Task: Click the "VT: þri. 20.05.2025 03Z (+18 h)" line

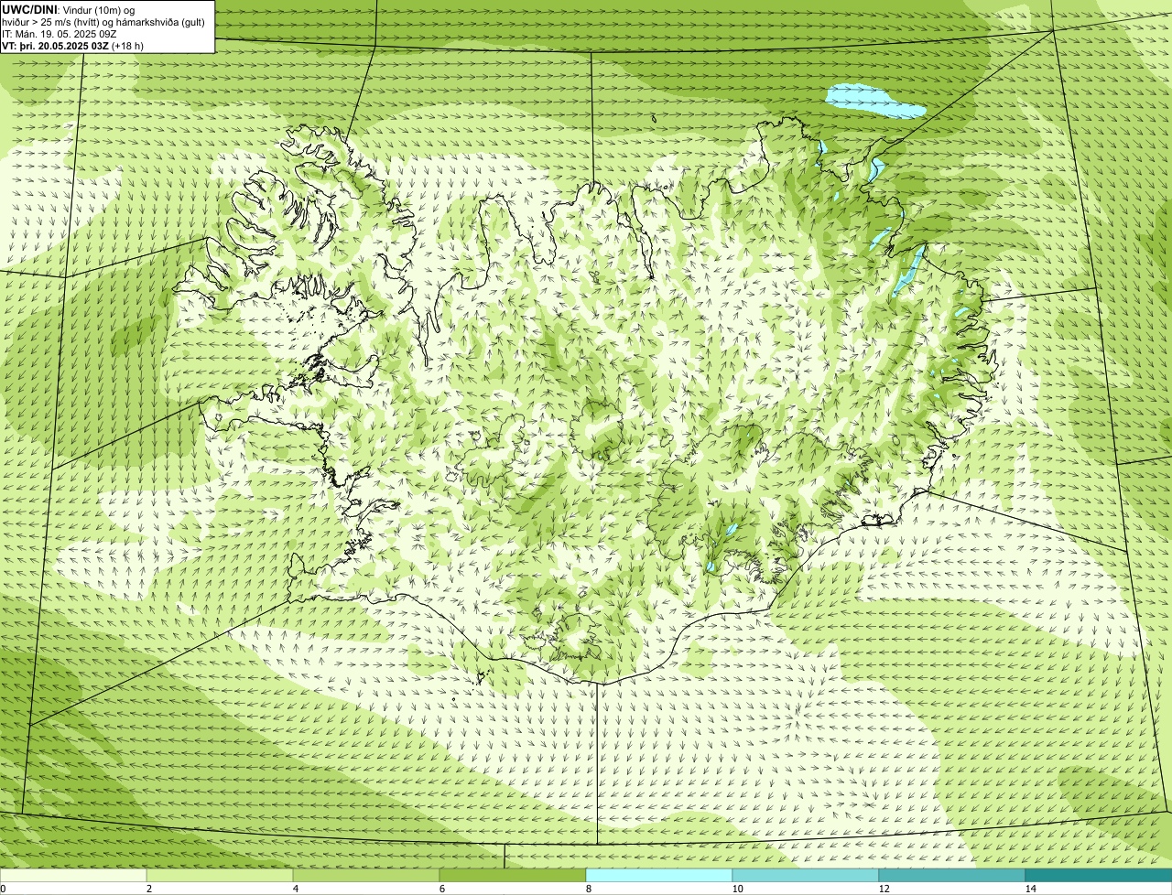Action: (x=72, y=46)
